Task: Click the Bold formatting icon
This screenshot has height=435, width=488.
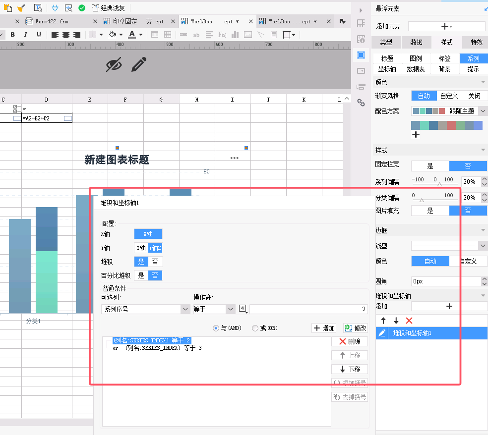Action: click(x=13, y=34)
